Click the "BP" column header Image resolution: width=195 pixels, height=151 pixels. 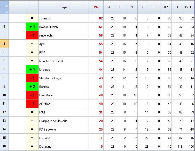click(166, 7)
